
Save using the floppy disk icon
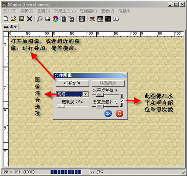coord(22,19)
